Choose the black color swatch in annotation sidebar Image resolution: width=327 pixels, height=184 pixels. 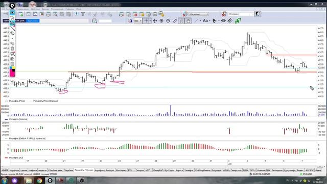point(13,71)
